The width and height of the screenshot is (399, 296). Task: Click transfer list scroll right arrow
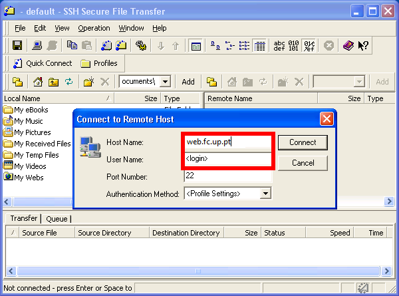387,271
